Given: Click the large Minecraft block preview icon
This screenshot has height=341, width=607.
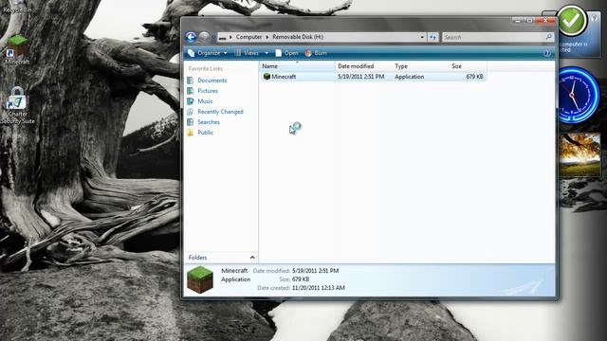Looking at the screenshot, I should pyautogui.click(x=200, y=280).
